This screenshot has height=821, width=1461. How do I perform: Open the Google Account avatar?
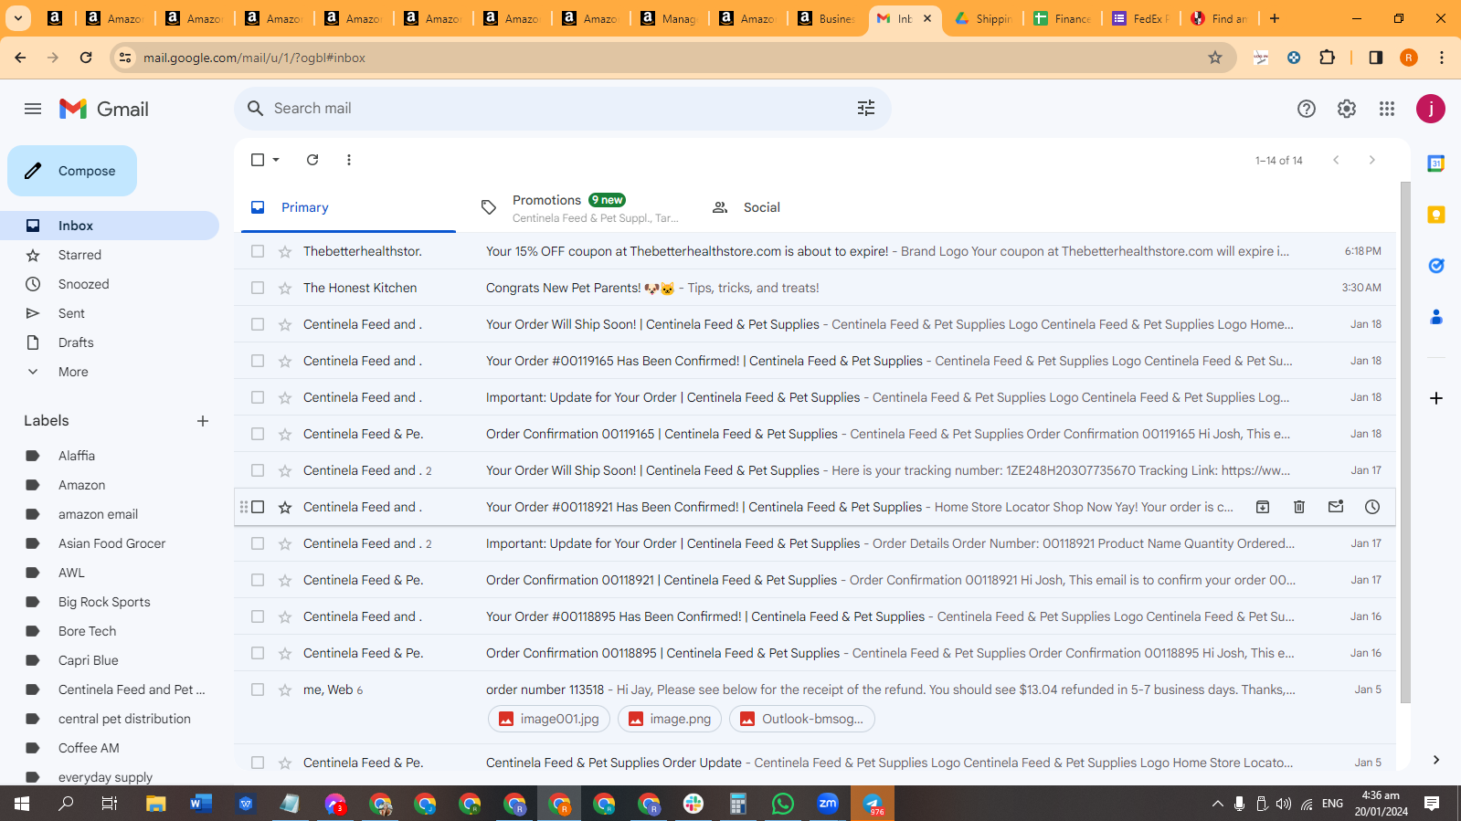(x=1431, y=109)
